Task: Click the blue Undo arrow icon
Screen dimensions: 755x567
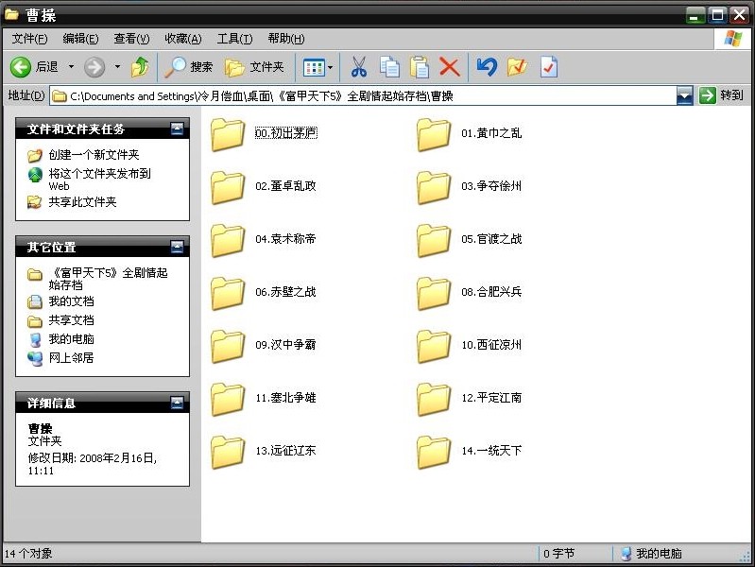Action: coord(487,67)
